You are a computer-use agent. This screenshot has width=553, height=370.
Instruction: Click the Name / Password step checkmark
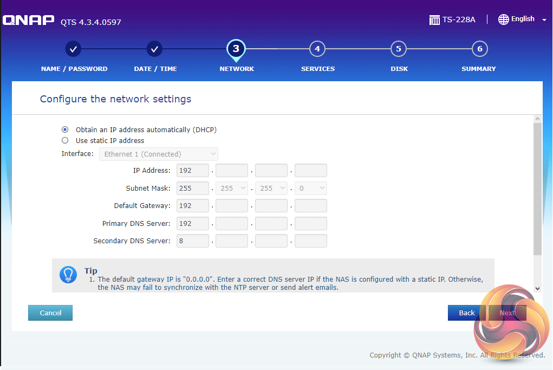coord(73,49)
